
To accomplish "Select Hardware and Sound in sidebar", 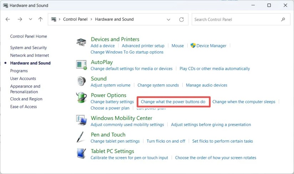I will tap(30, 63).
